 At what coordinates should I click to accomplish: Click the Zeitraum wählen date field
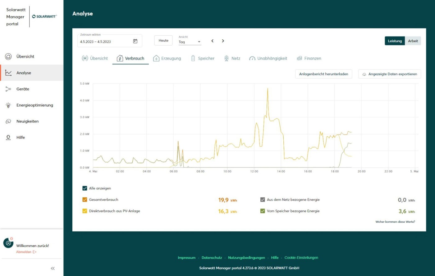105,42
